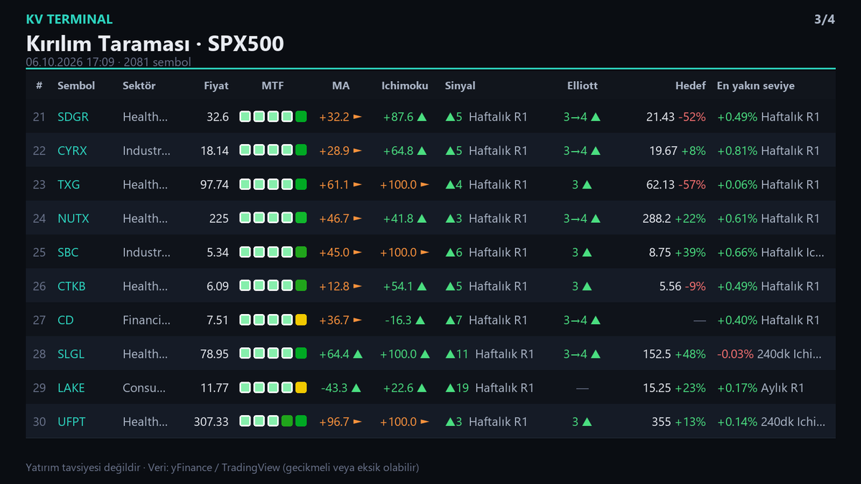Click price 307.33
This screenshot has height=484, width=861.
click(212, 422)
